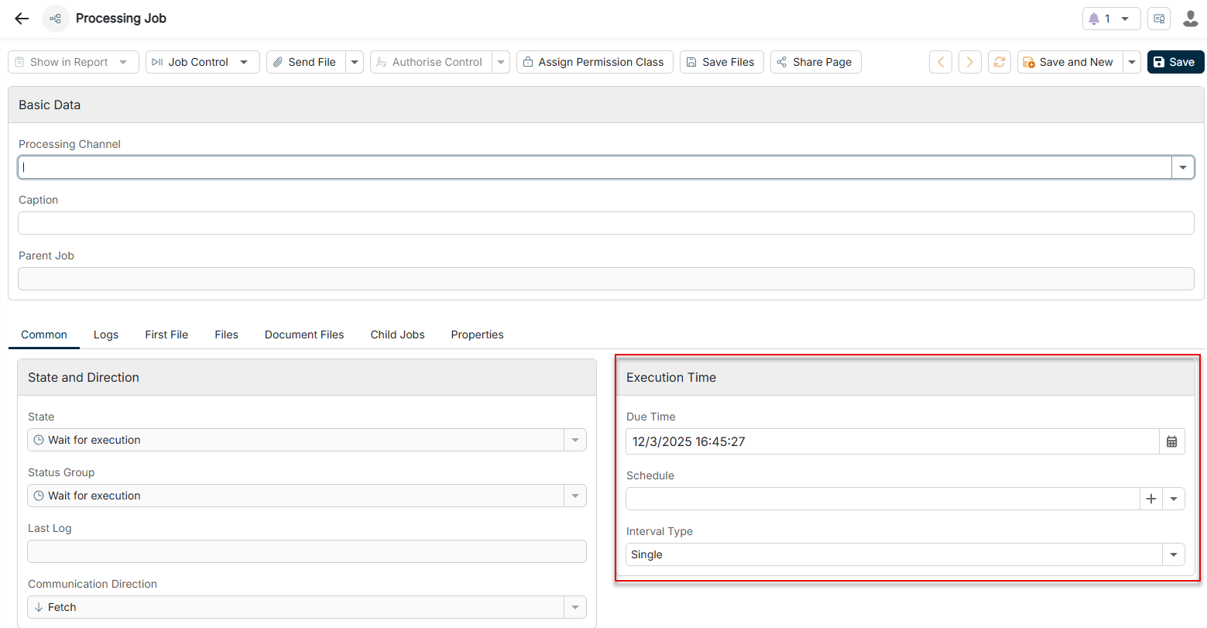The width and height of the screenshot is (1207, 628).
Task: Click the Processing Job workflow icon
Action: 56,19
